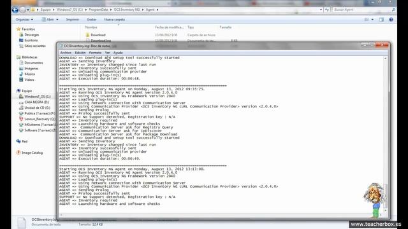The width and height of the screenshot is (408, 229).
Task: Click the OCSInventory.log Notepad title bar
Action: (x=208, y=46)
